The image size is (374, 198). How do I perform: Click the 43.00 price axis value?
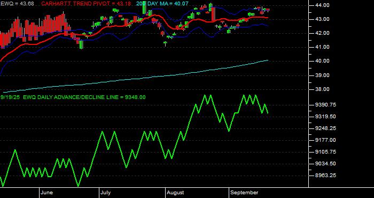click(322, 19)
